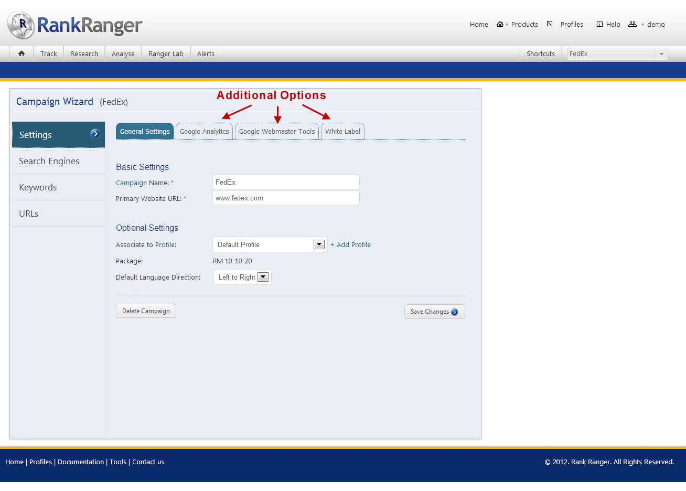Image resolution: width=686 pixels, height=491 pixels.
Task: Switch to the General Settings tab
Action: click(x=145, y=131)
